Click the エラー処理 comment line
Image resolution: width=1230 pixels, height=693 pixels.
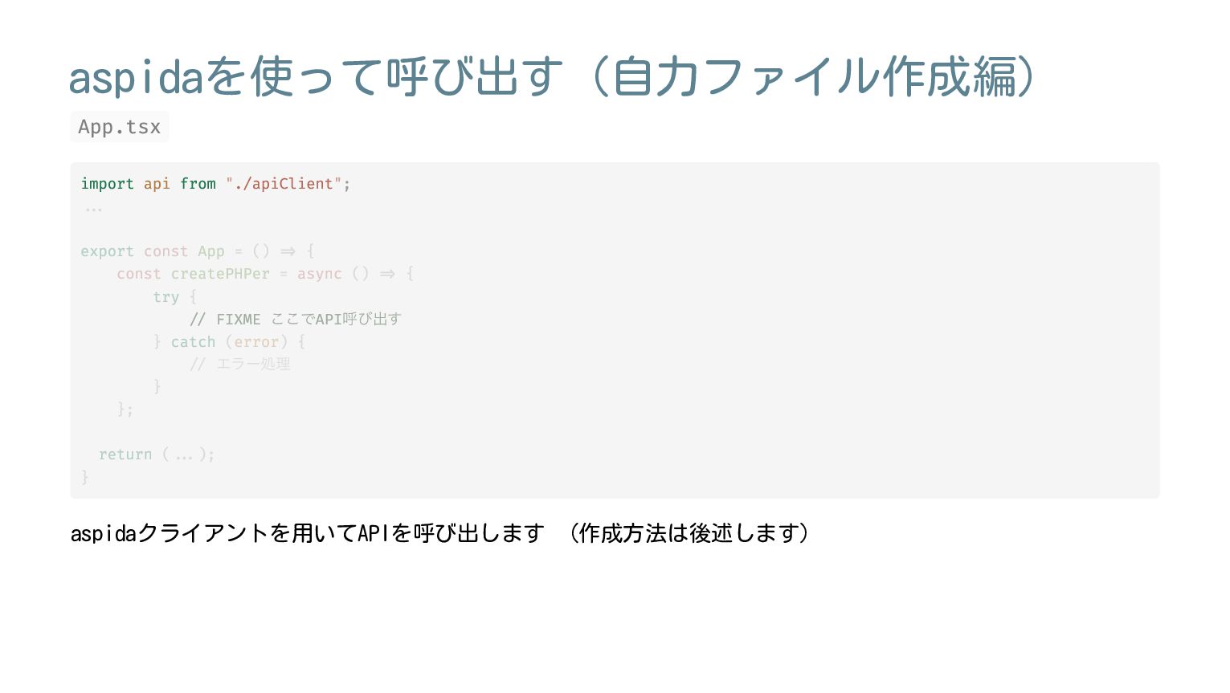click(x=240, y=365)
